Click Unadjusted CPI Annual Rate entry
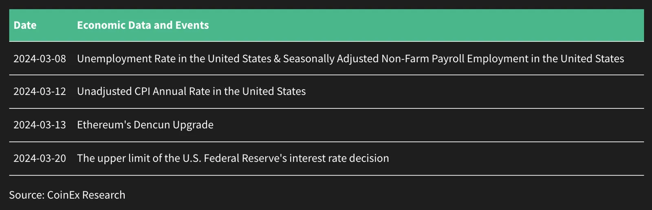Screen dimensions: 652x210 click(191, 92)
